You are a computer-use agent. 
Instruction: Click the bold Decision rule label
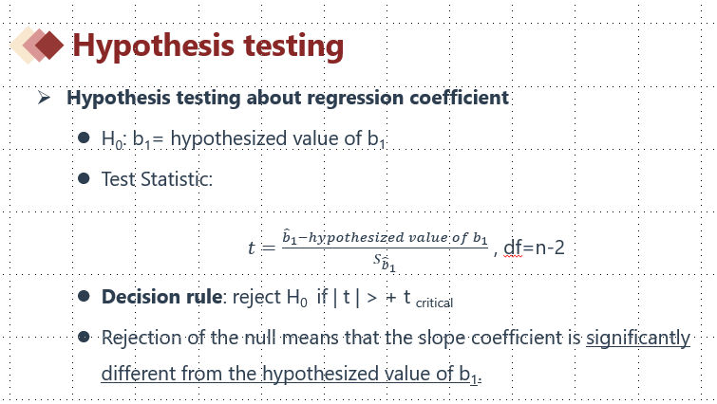coord(160,297)
